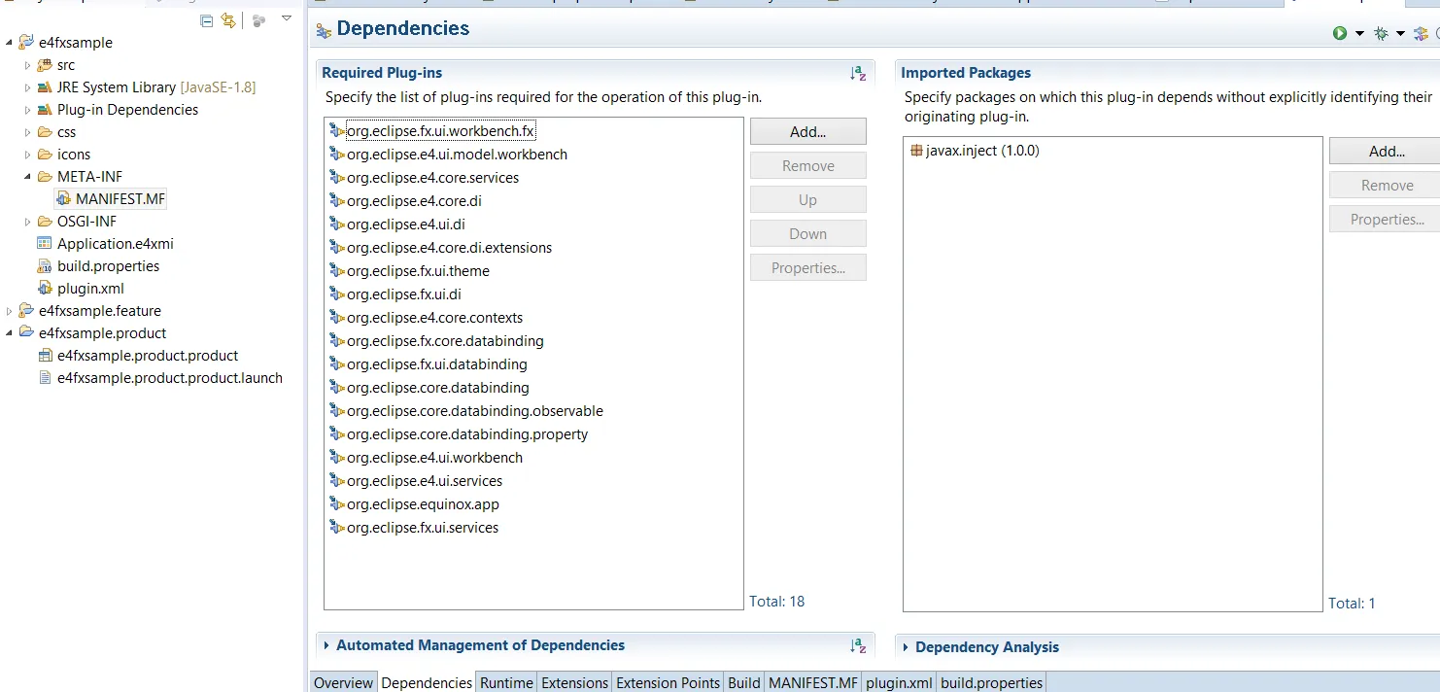
Task: Click Collapse All in Package Explorer
Action: click(x=206, y=19)
